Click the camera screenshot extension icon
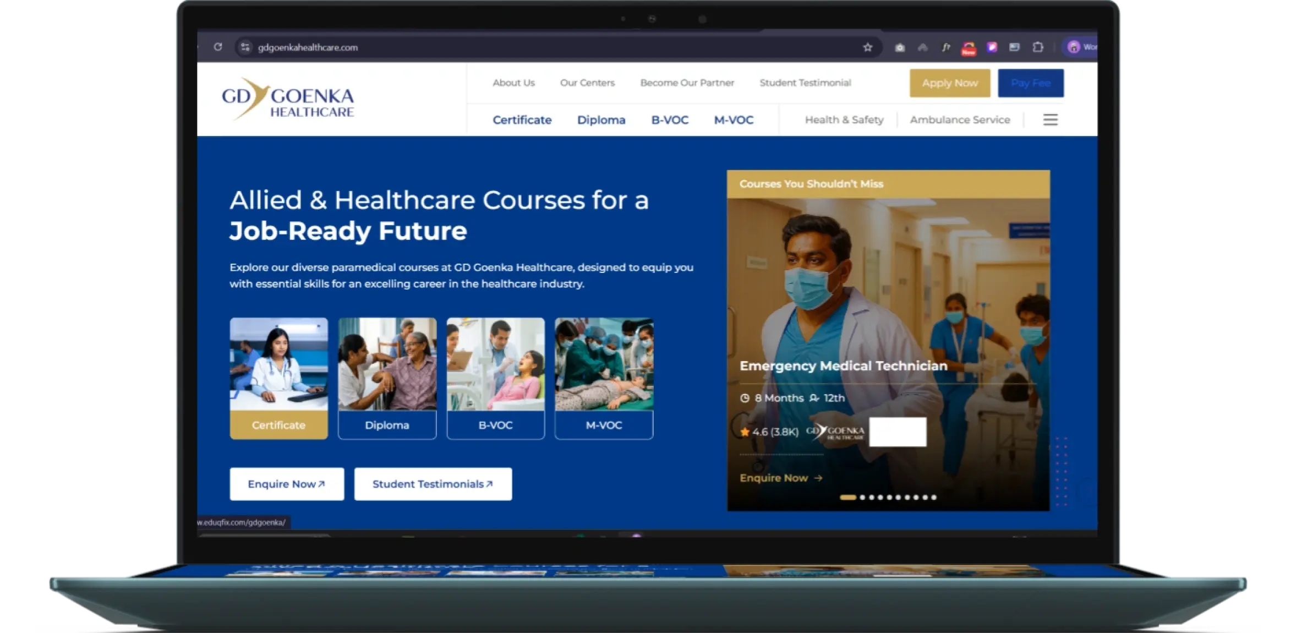1291x633 pixels. coord(900,48)
